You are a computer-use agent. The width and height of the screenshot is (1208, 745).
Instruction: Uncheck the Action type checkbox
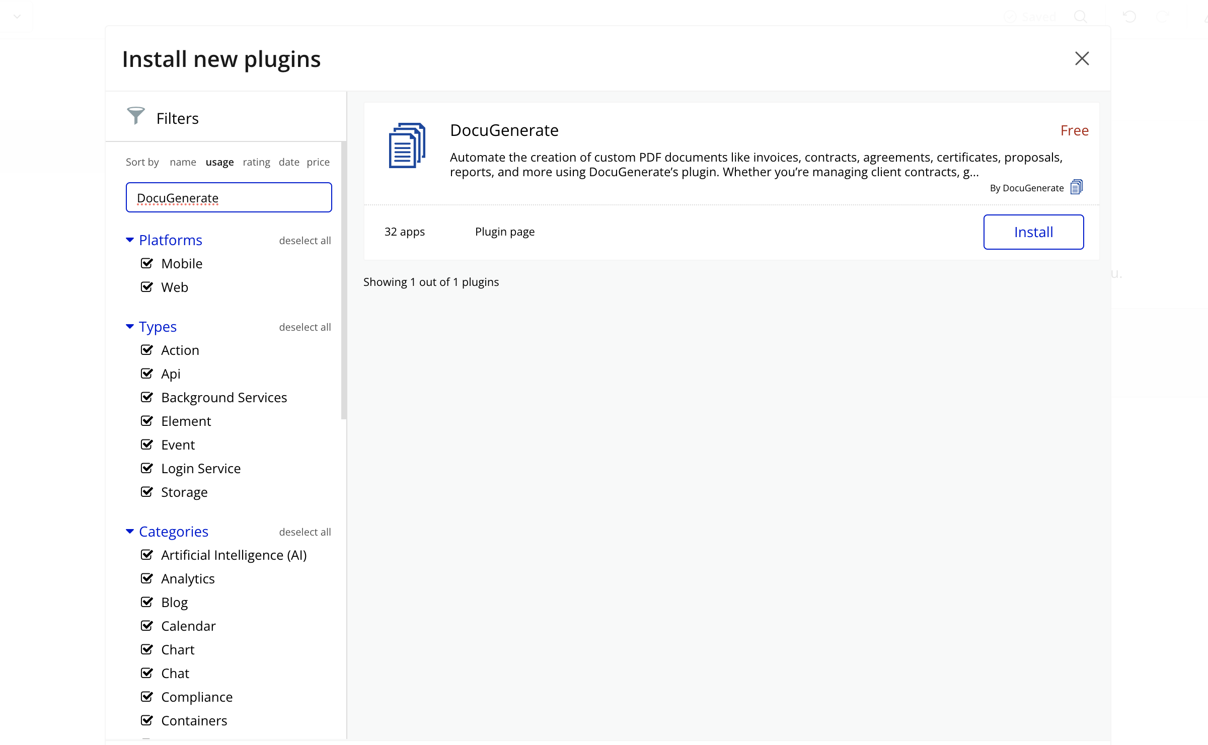click(x=146, y=350)
